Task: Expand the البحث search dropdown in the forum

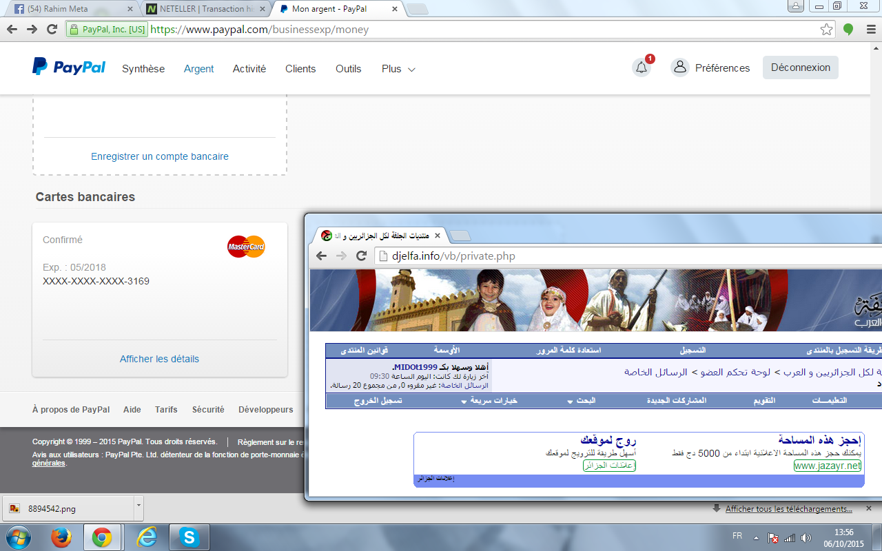Action: tap(582, 400)
